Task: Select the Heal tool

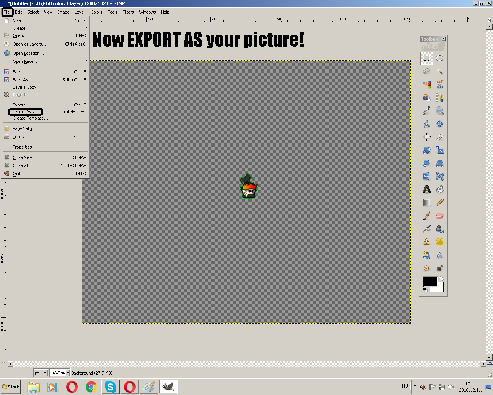Action: coord(439,242)
